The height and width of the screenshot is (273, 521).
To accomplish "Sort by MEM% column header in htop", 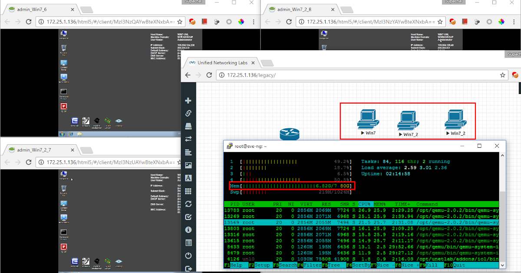I will pyautogui.click(x=380, y=204).
